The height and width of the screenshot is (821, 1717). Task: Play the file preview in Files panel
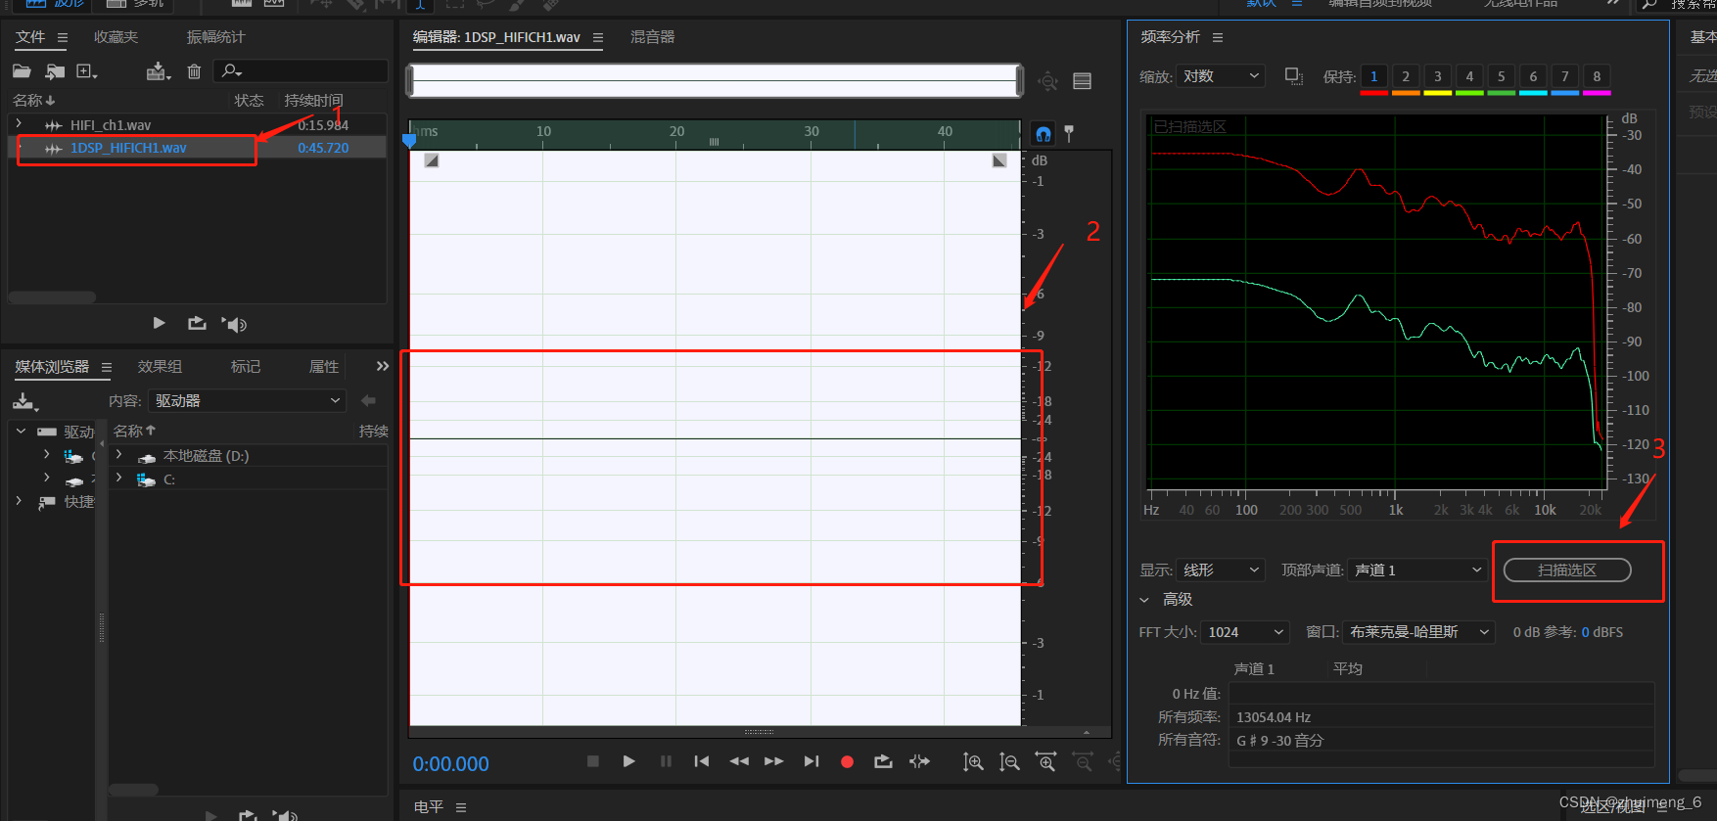tap(159, 323)
